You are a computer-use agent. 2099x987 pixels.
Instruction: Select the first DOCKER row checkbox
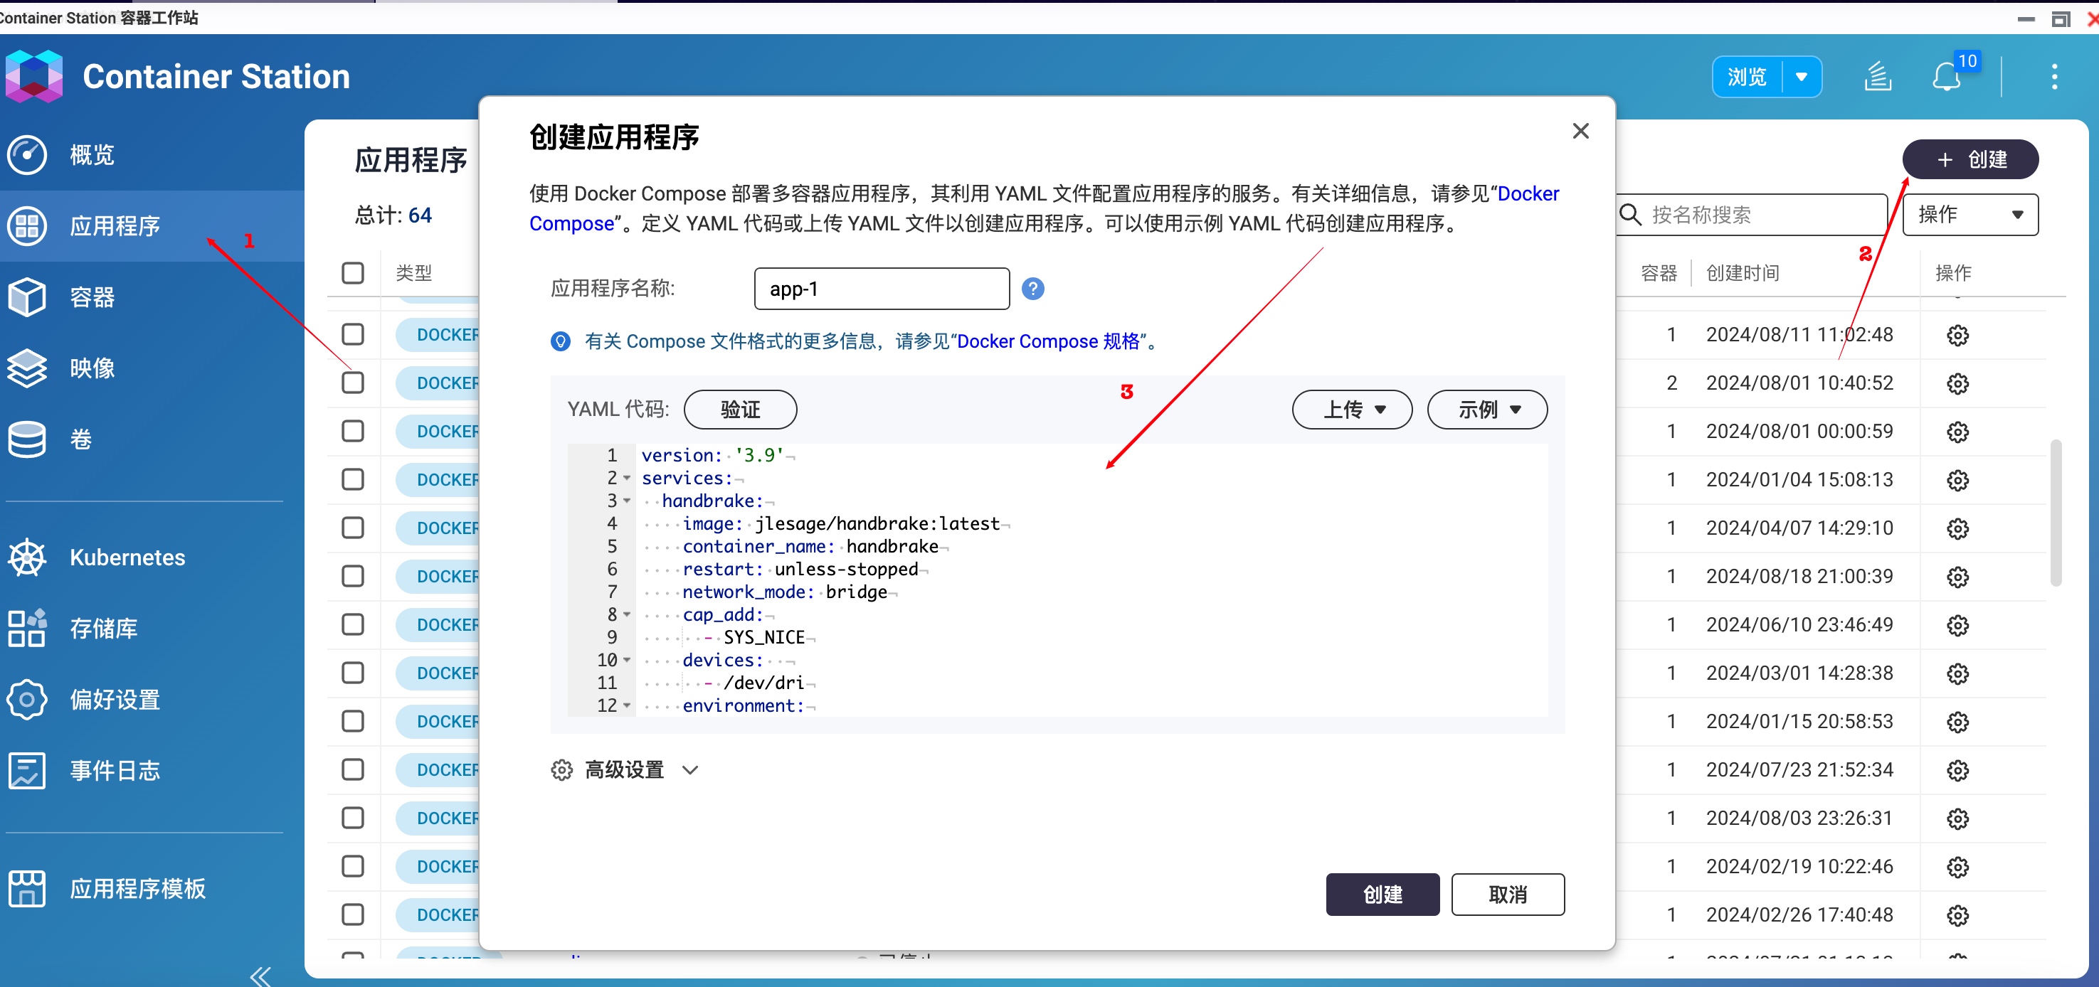[x=352, y=334]
